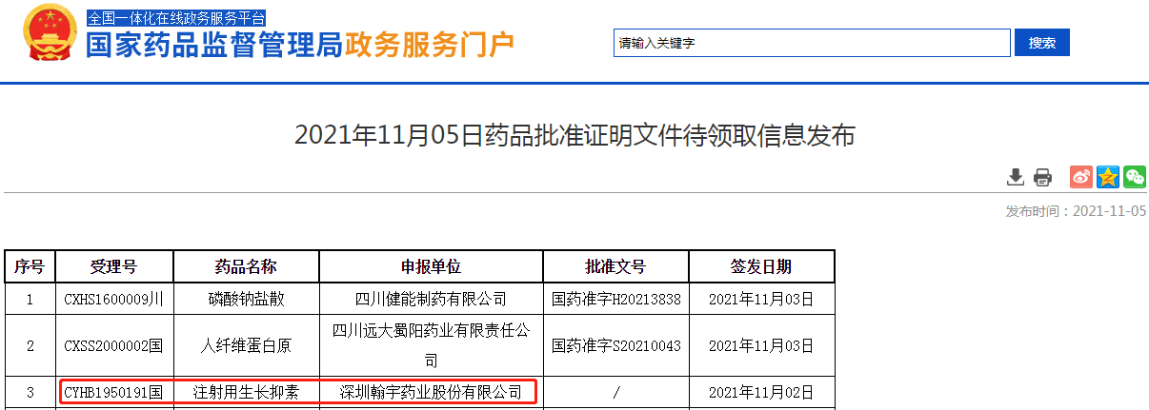Select applicant 深圳翰宇药业股份有限公司
The height and width of the screenshot is (410, 1149).
pyautogui.click(x=431, y=392)
